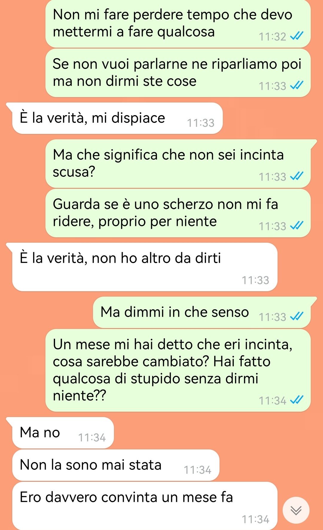The image size is (323, 530).
Task: Select the 'Ero davvero convinta un mese fa' message
Action: [x=145, y=506]
